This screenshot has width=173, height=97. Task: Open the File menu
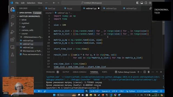click(x=17, y=3)
